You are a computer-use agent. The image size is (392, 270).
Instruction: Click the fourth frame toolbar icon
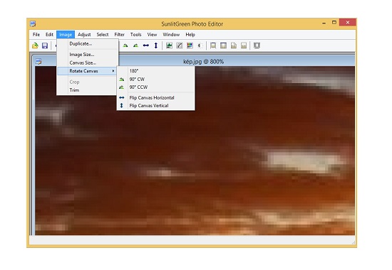pos(244,45)
